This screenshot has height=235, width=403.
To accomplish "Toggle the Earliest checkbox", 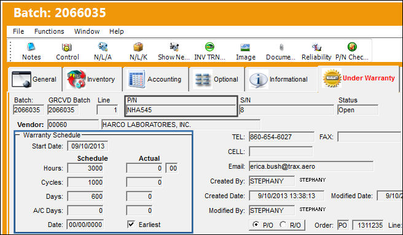I will click(131, 224).
